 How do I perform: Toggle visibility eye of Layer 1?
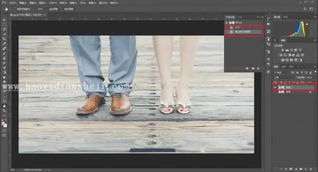pyautogui.click(x=275, y=87)
